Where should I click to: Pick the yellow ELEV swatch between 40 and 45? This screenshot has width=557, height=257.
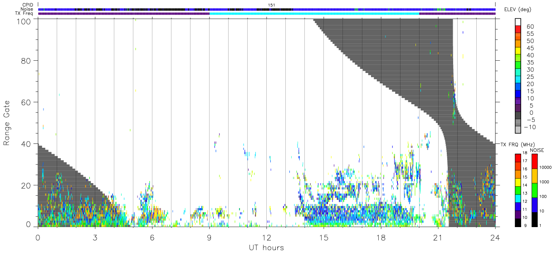click(x=518, y=51)
